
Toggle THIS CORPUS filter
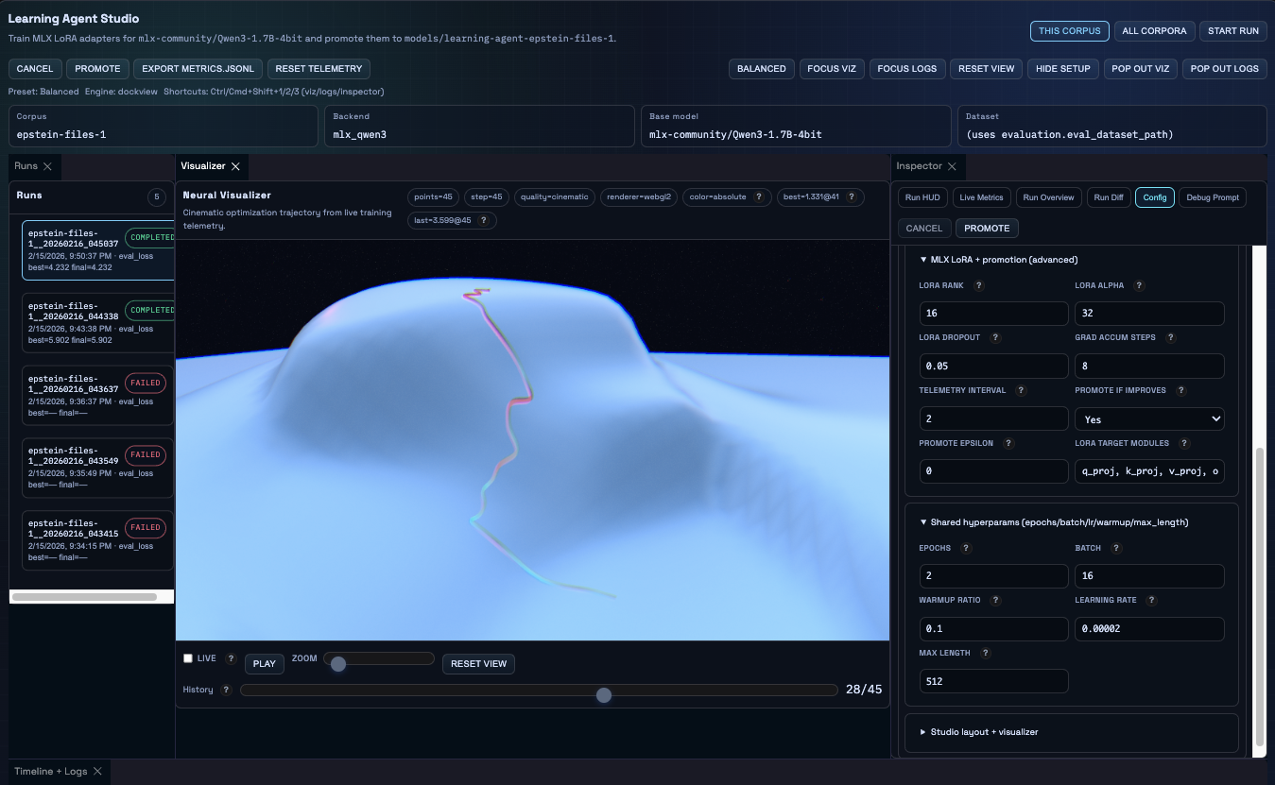(1069, 31)
